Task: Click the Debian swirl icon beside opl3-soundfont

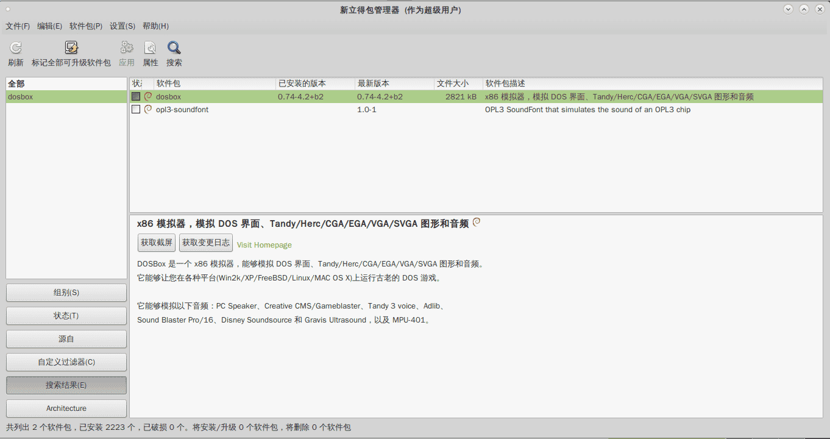Action: (147, 109)
